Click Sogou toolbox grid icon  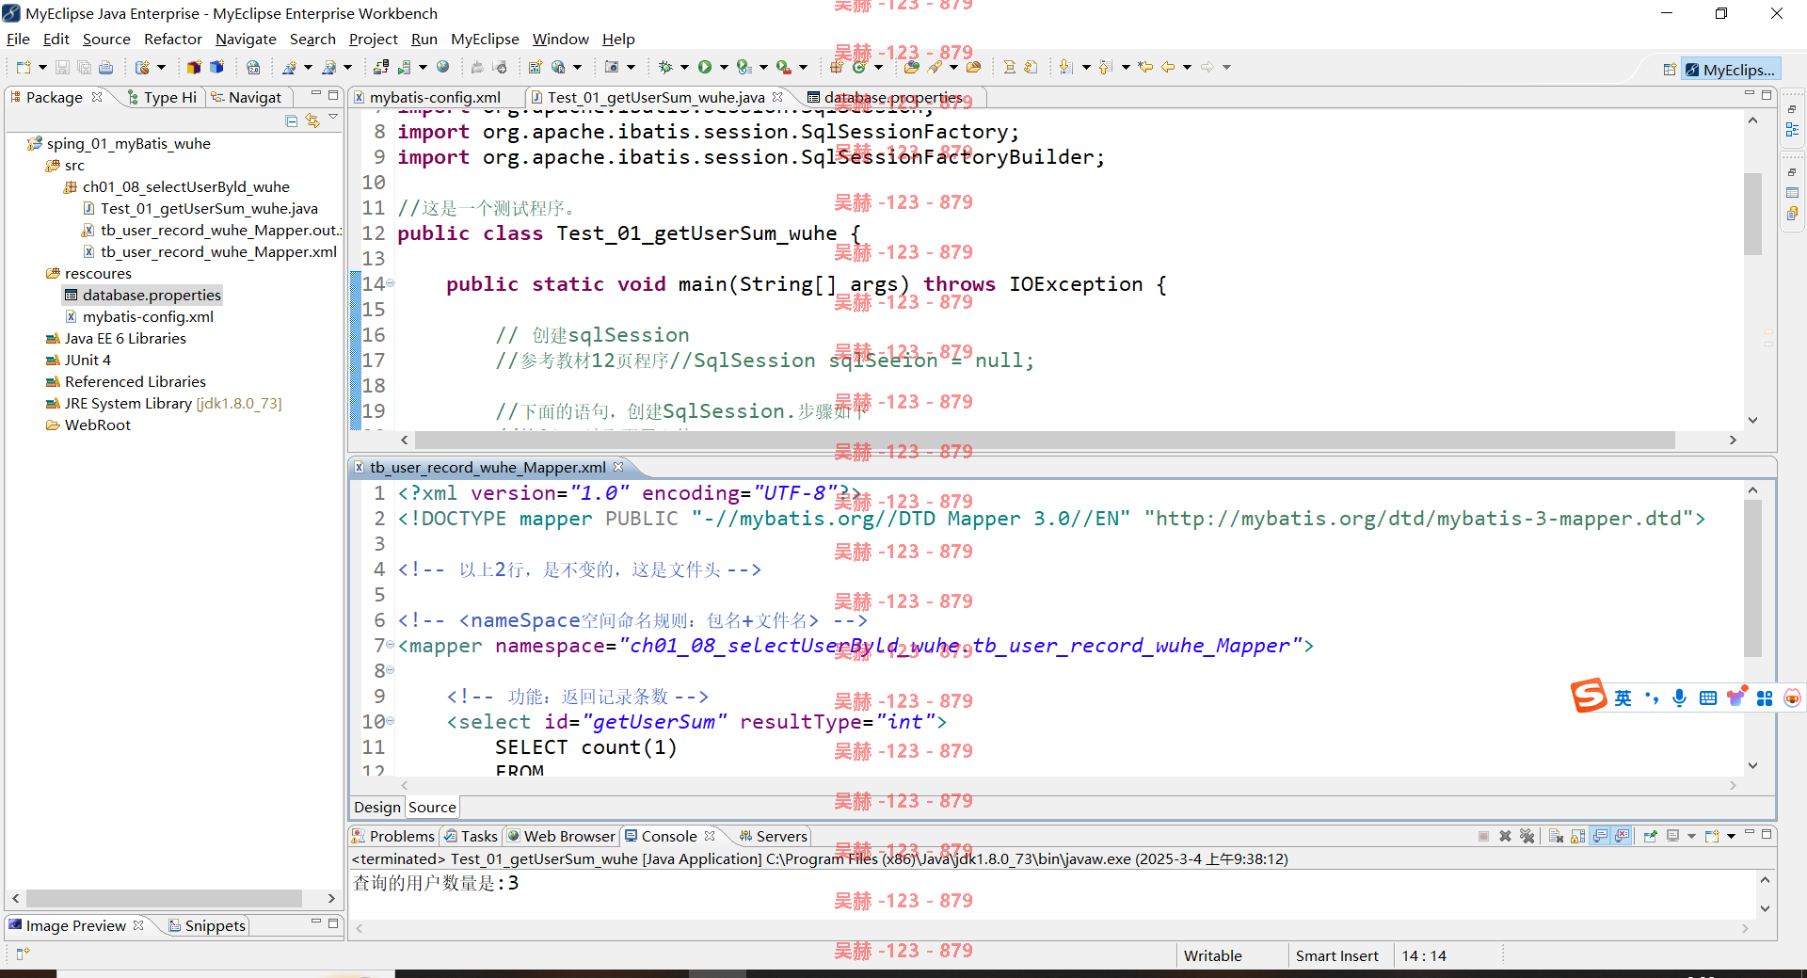(1765, 697)
